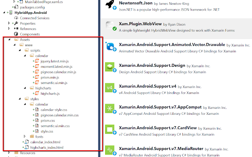
Task: Click the Support.v7.AppCompat package icon
Action: (x=110, y=108)
